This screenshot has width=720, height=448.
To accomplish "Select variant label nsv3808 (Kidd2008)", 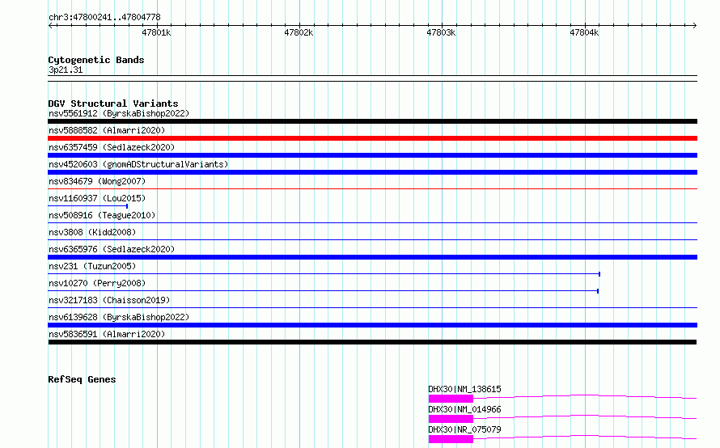I will coord(92,232).
